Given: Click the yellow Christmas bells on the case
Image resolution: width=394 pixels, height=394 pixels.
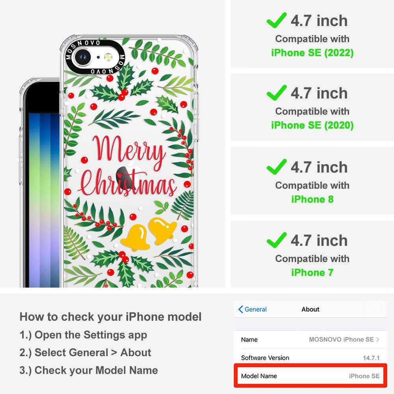Looking at the screenshot, I should tap(148, 234).
